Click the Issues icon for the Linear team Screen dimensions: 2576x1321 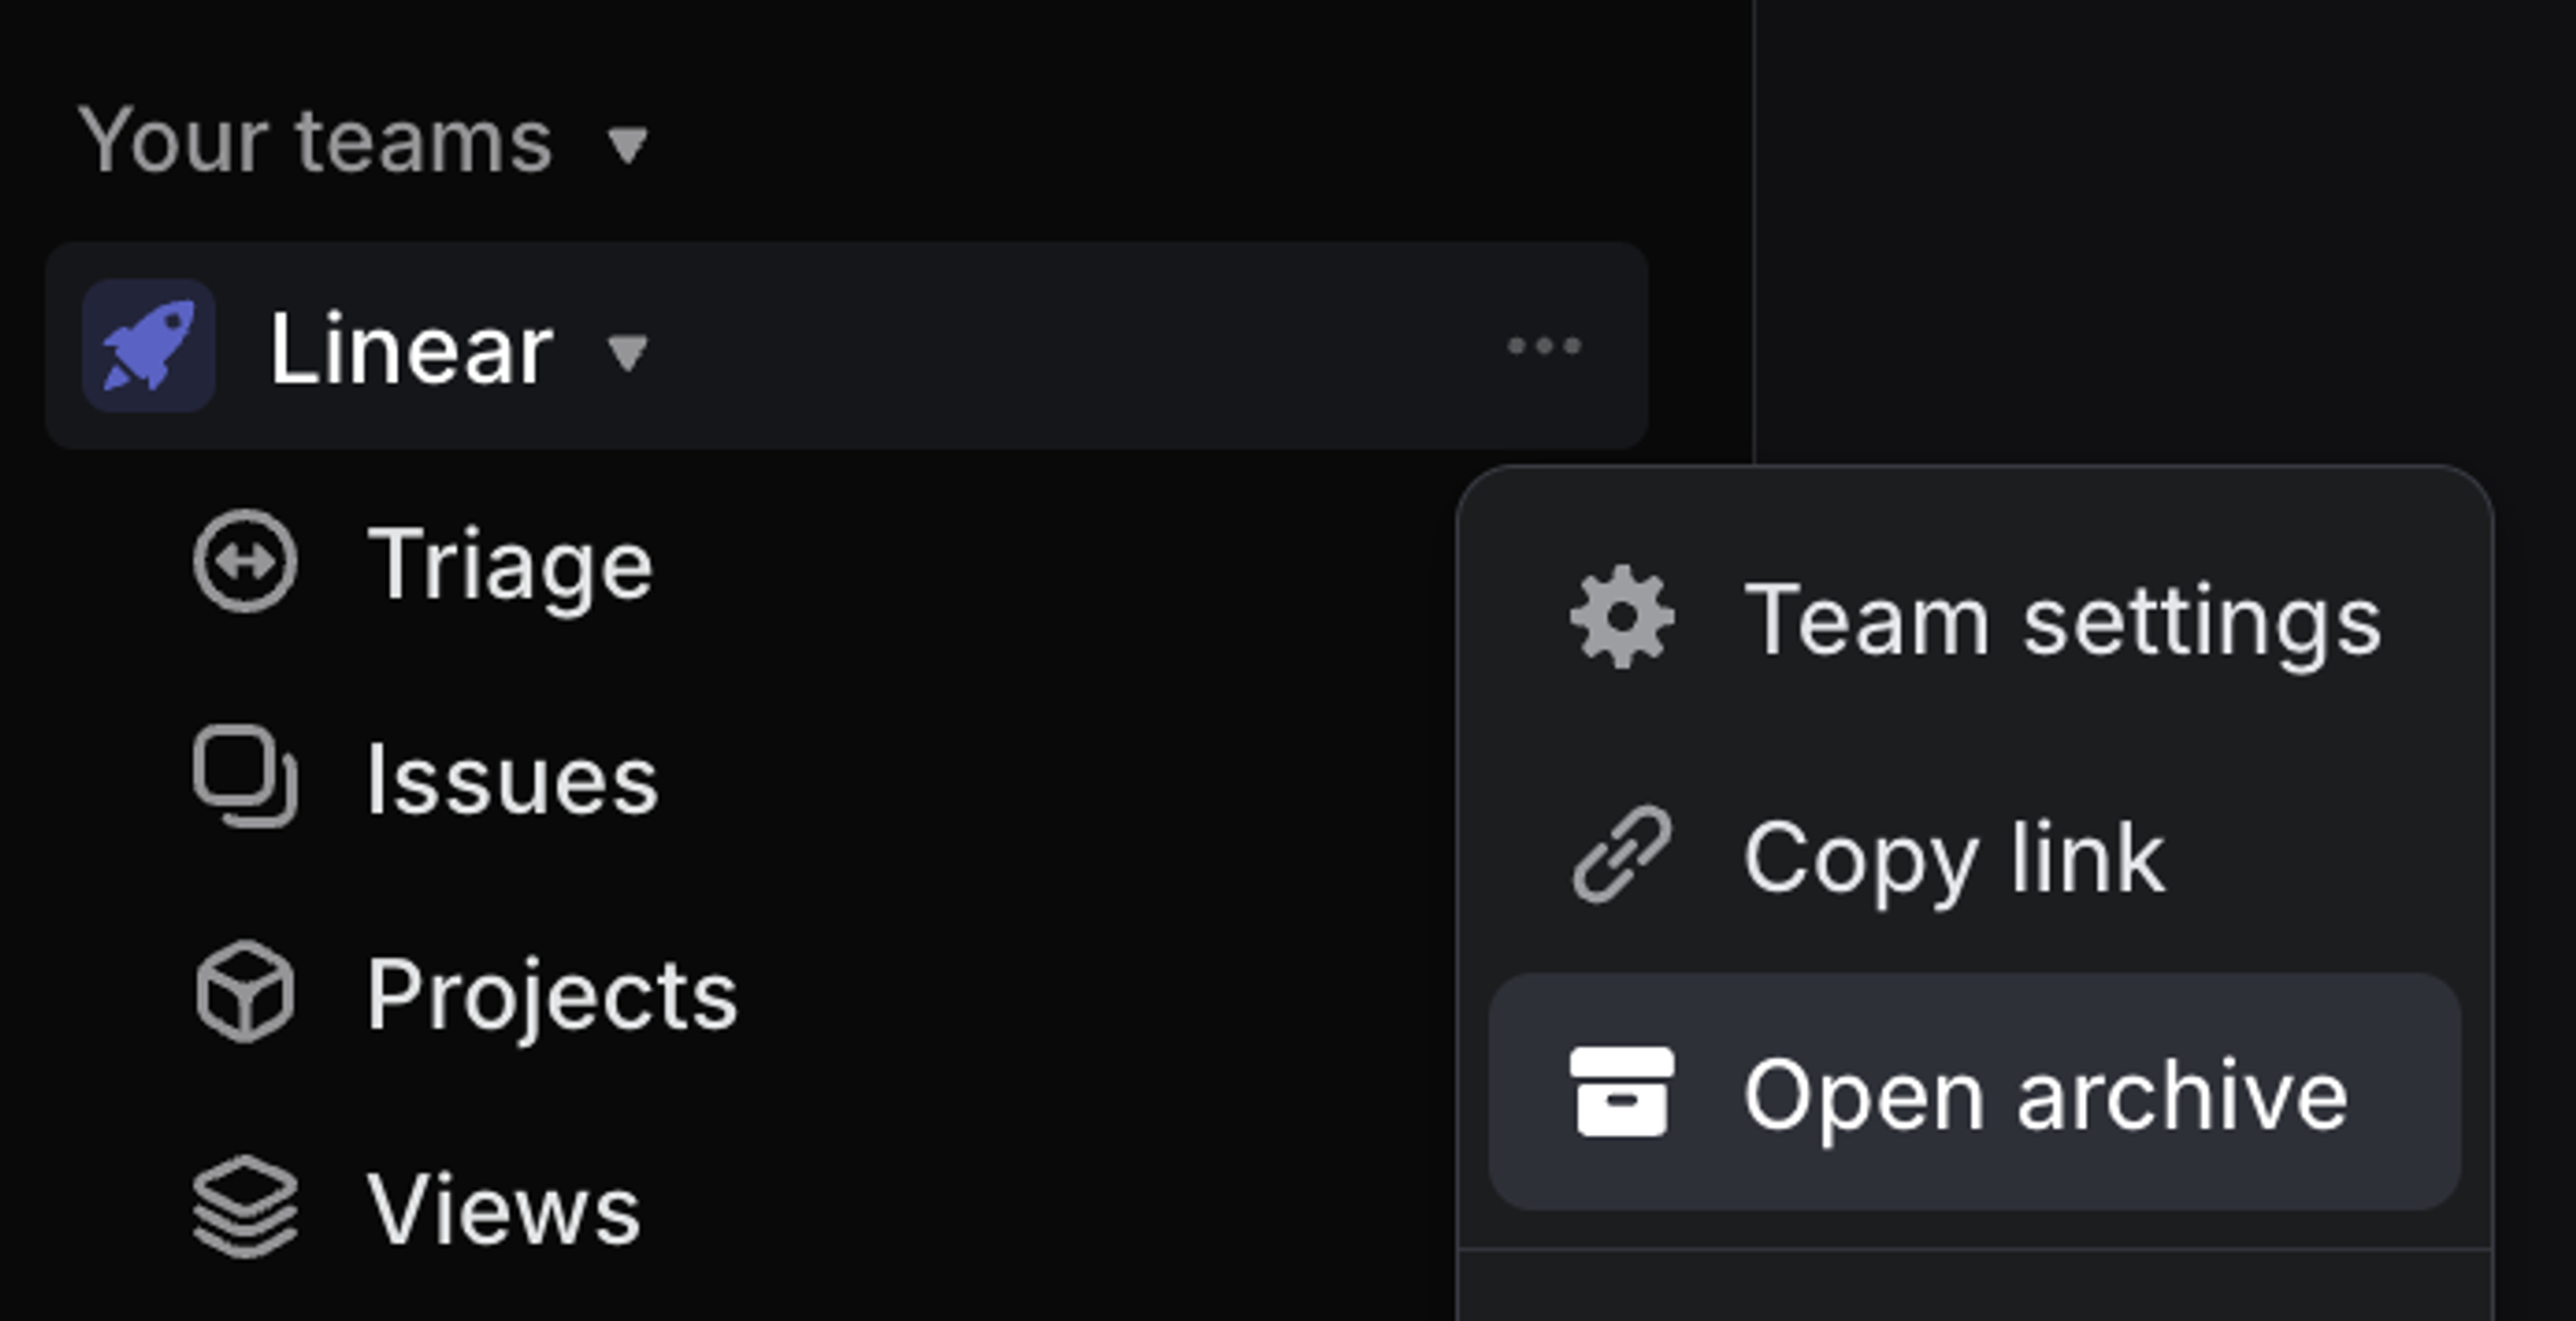pyautogui.click(x=243, y=776)
